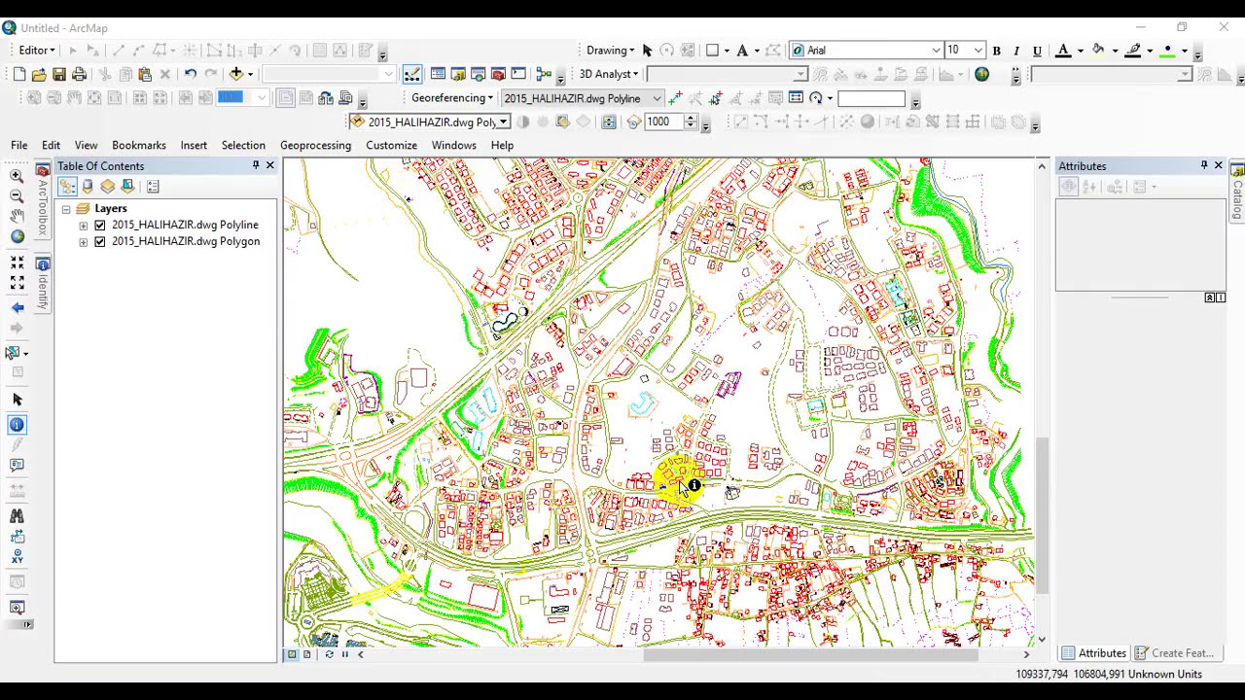Viewport: 1245px width, 700px height.
Task: Open the ArcToolbox window icon
Action: [498, 74]
